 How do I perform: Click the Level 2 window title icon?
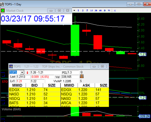coord(11,67)
